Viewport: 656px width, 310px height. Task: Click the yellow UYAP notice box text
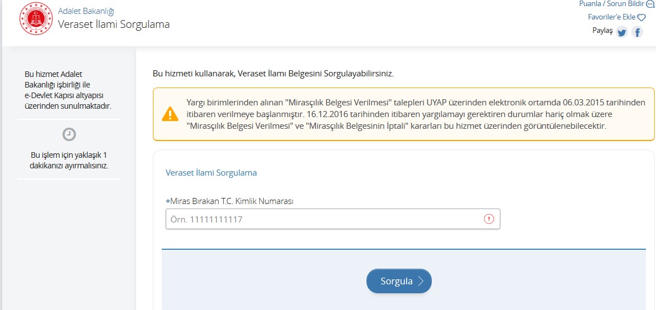(x=416, y=114)
